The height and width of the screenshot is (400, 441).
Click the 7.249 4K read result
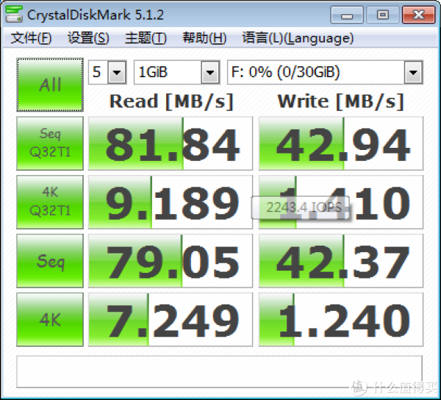pos(171,320)
